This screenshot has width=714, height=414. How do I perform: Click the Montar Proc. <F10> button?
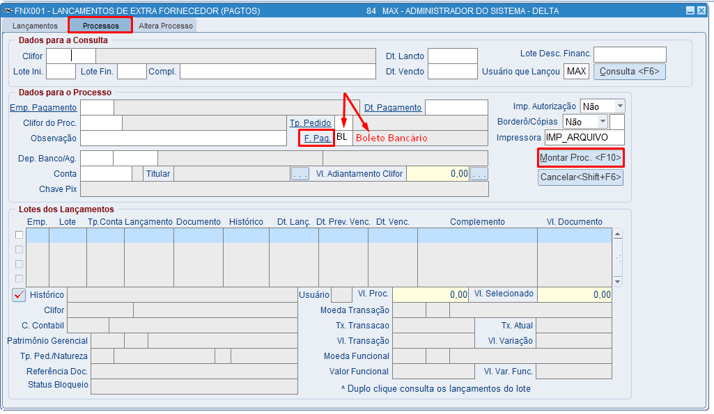tap(580, 158)
